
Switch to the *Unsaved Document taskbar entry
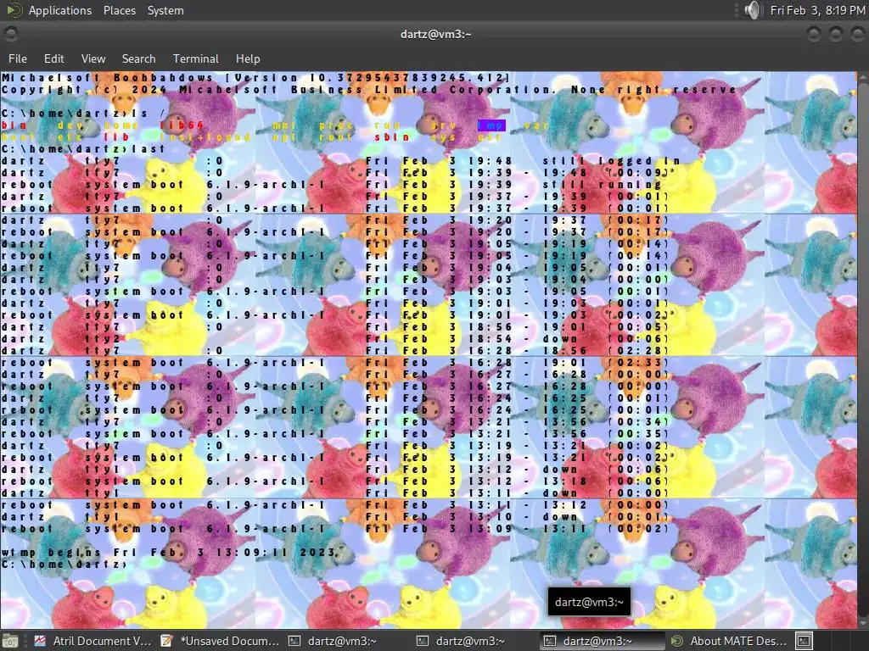coord(220,641)
